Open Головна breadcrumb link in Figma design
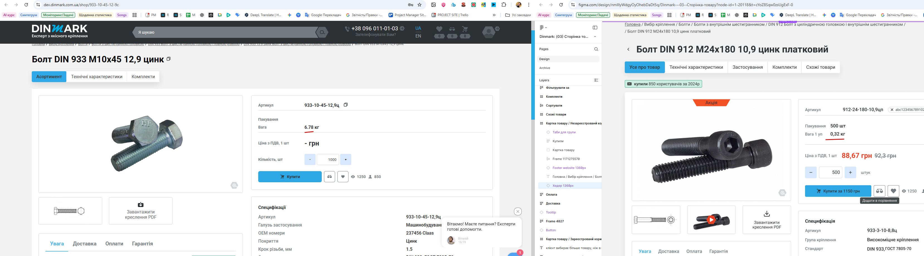Screen dimensions: 924x256 pyautogui.click(x=632, y=24)
